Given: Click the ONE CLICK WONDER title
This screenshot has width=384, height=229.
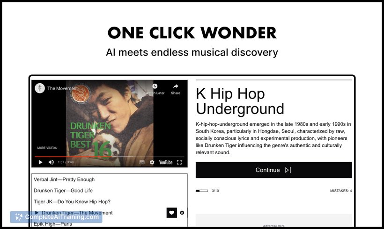Looking at the screenshot, I should click(x=192, y=33).
